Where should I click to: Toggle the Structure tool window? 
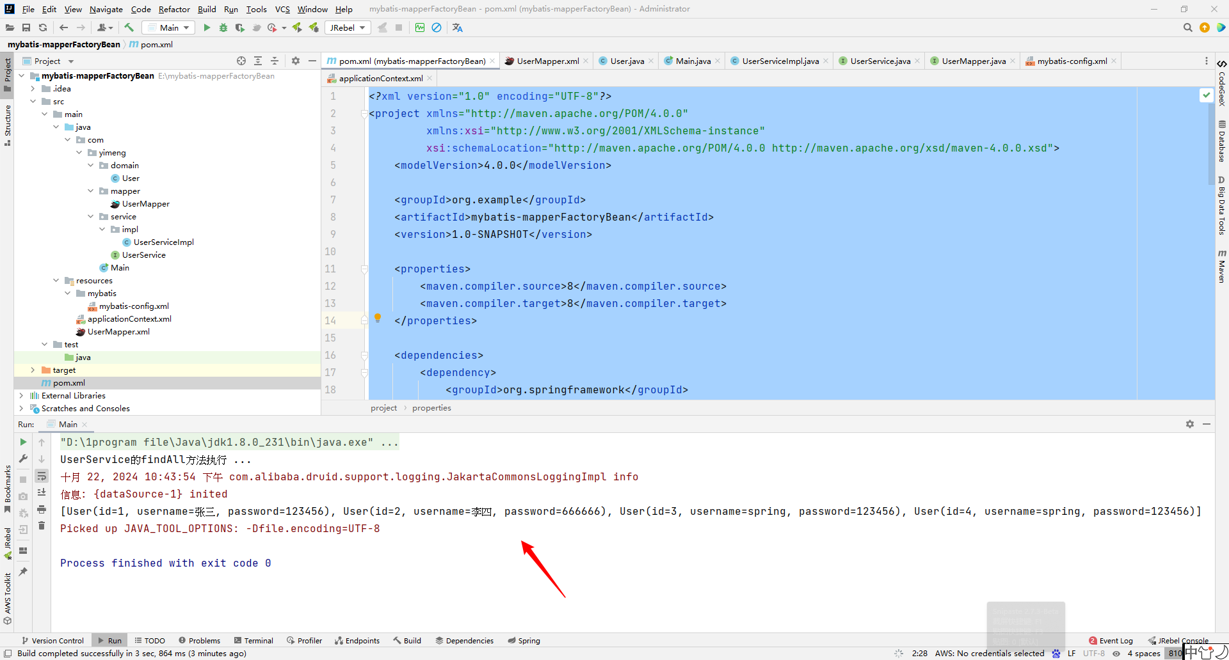click(7, 125)
